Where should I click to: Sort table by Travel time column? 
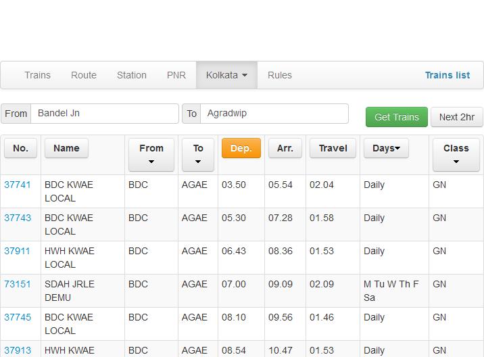[333, 148]
